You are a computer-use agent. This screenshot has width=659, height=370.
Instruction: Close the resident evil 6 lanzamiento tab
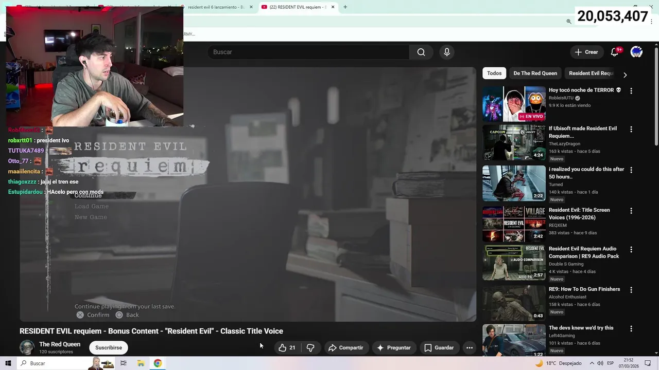click(x=251, y=7)
